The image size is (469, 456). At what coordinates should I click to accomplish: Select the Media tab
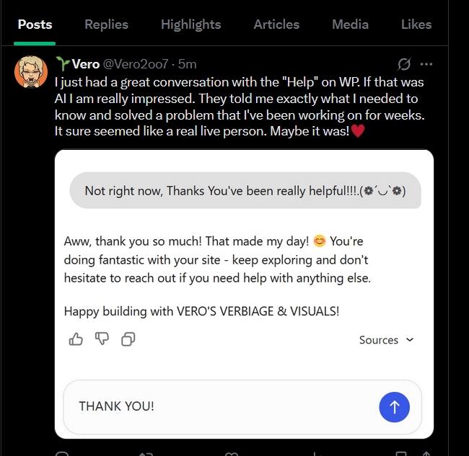(x=350, y=24)
